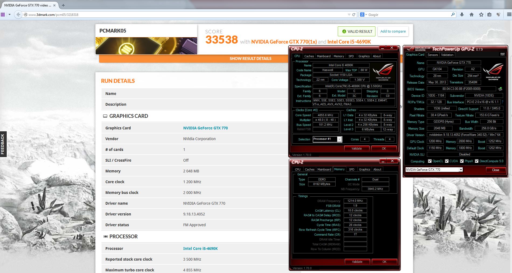Click OK in upper CPU-Z window
The image size is (512, 273).
(x=384, y=148)
